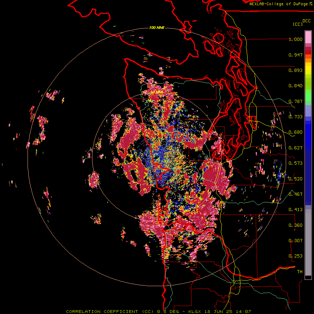Screen dimensions: 314x314
Task: Click the 0.253 color scale value
Action: [x=296, y=256]
